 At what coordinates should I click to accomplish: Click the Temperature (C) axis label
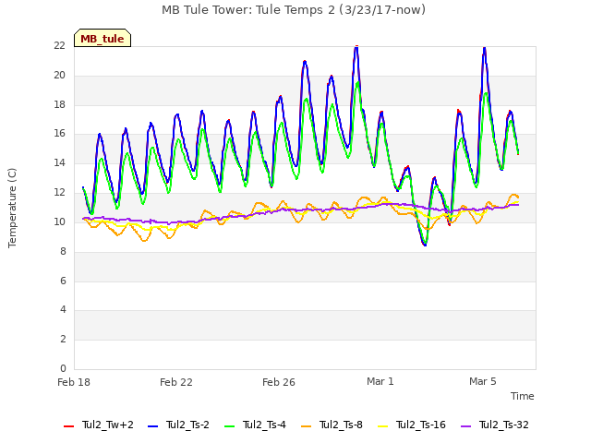pos(12,208)
